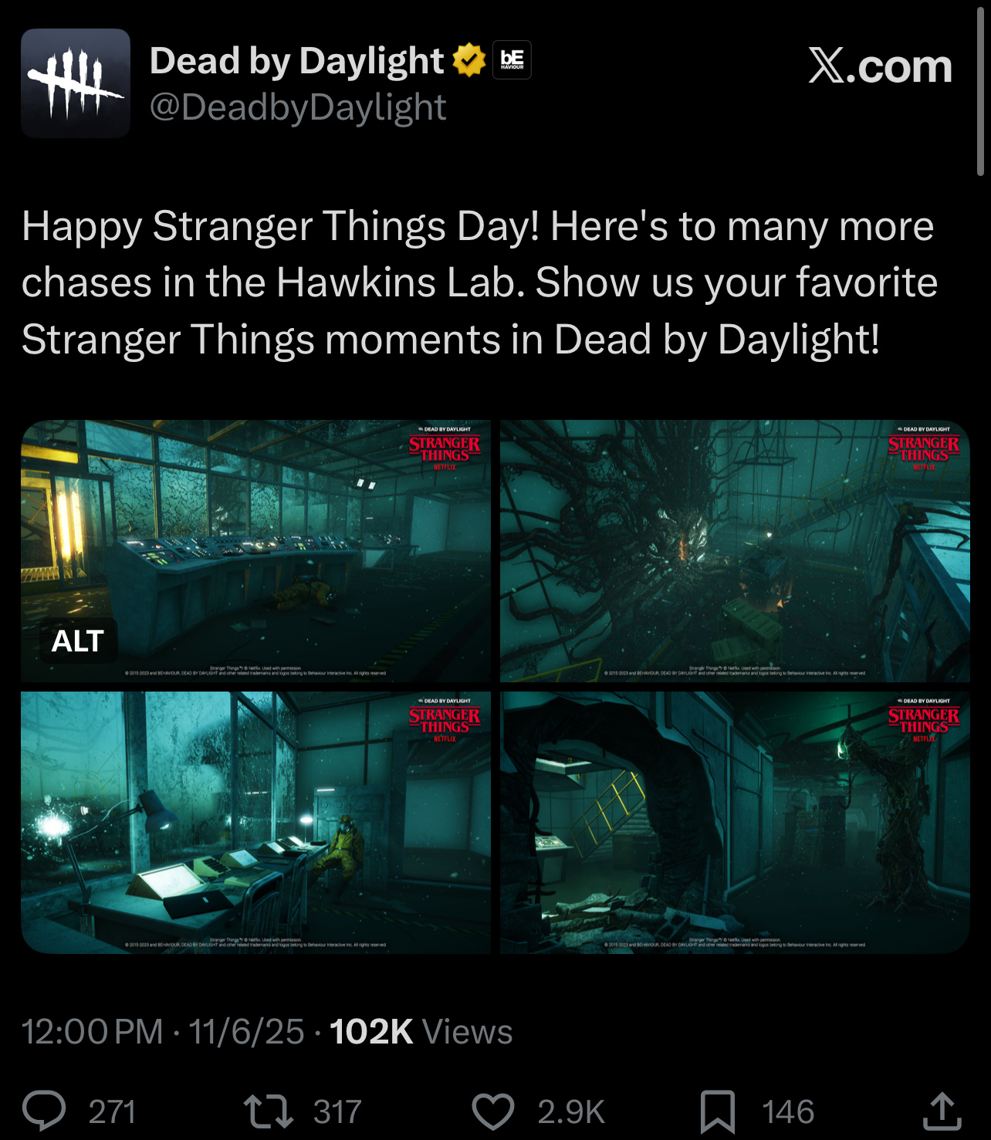Viewport: 991px width, 1140px height.
Task: Open the 12:00 PM 11/6/25 timestamp
Action: pyautogui.click(x=163, y=1032)
